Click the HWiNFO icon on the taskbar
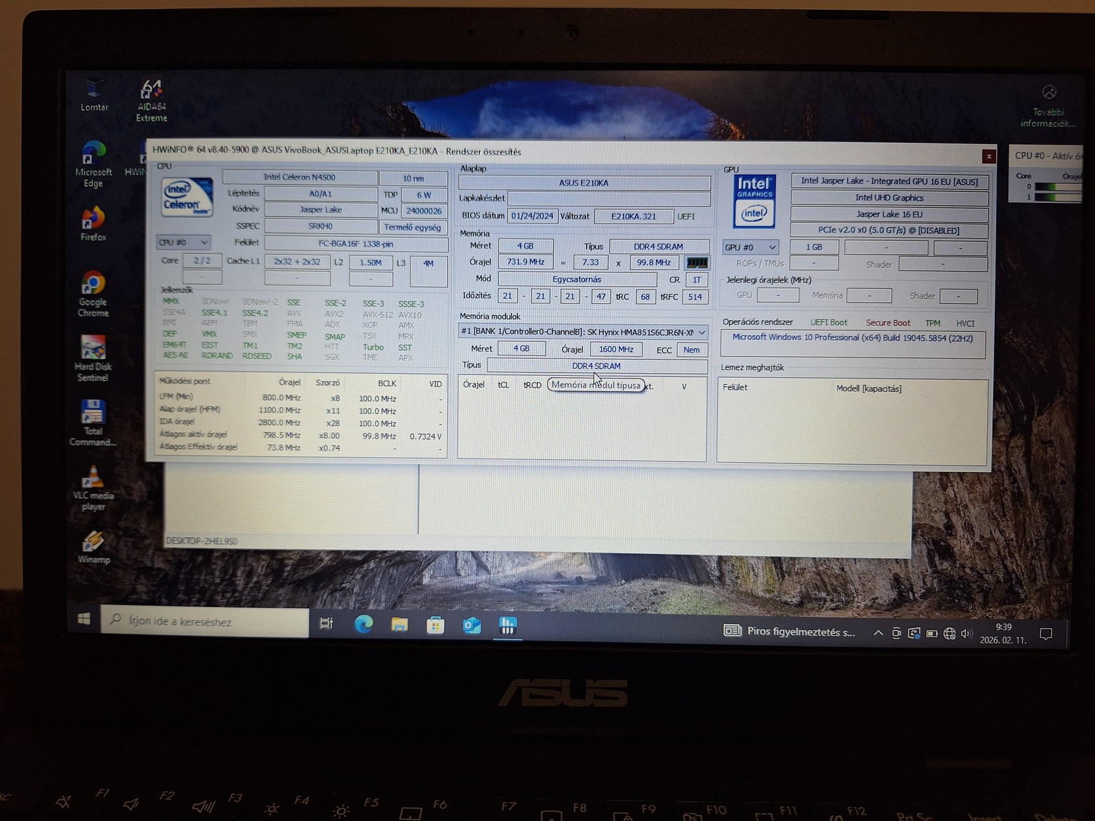This screenshot has width=1095, height=821. (x=508, y=626)
